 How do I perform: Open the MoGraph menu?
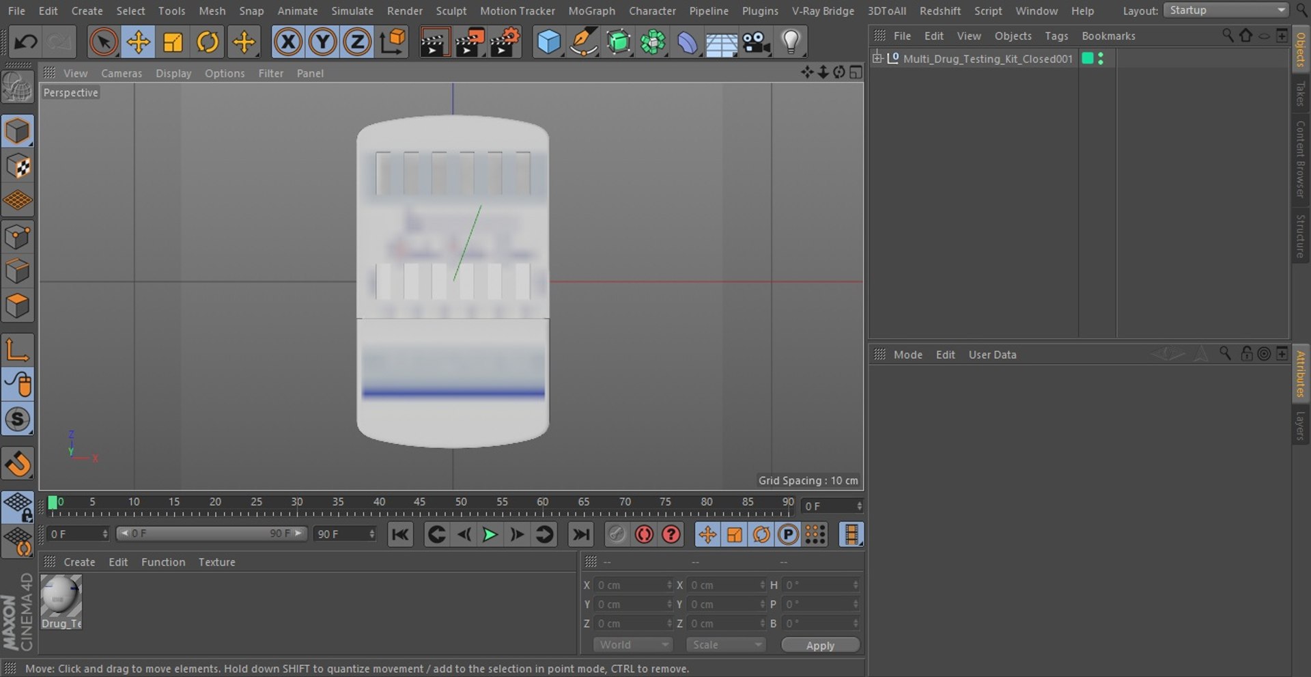(x=591, y=11)
